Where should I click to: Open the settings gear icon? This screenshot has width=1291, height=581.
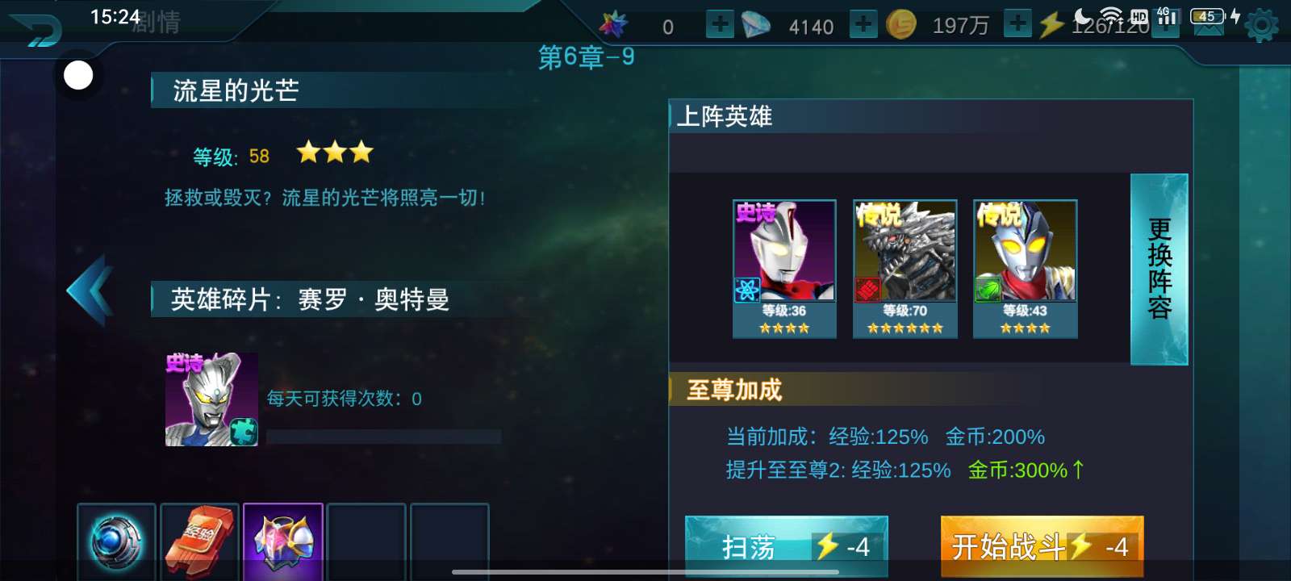click(1262, 26)
